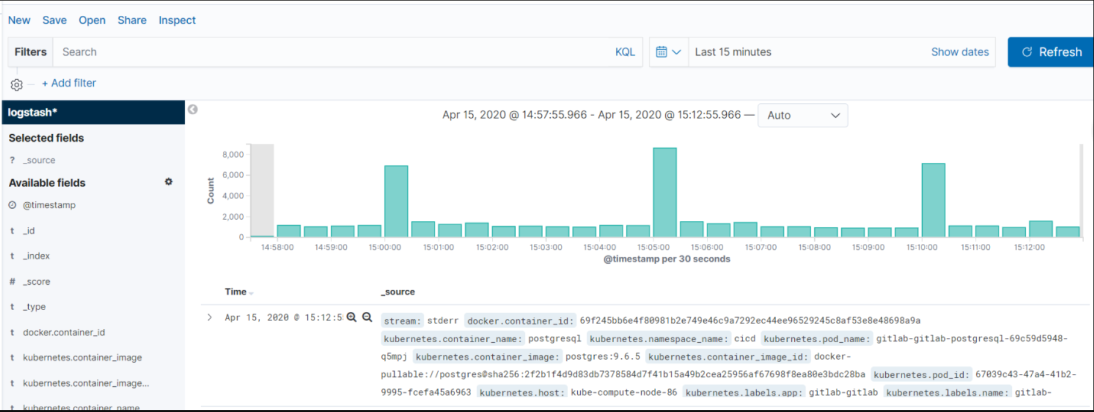1094x412 pixels.
Task: Click the _source selected field
Action: point(39,160)
